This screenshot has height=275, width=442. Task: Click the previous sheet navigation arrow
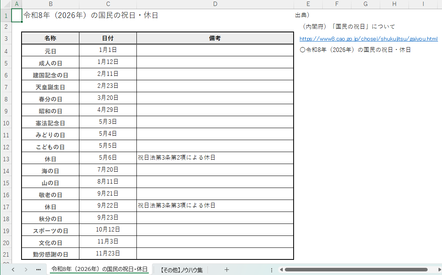[13, 270]
